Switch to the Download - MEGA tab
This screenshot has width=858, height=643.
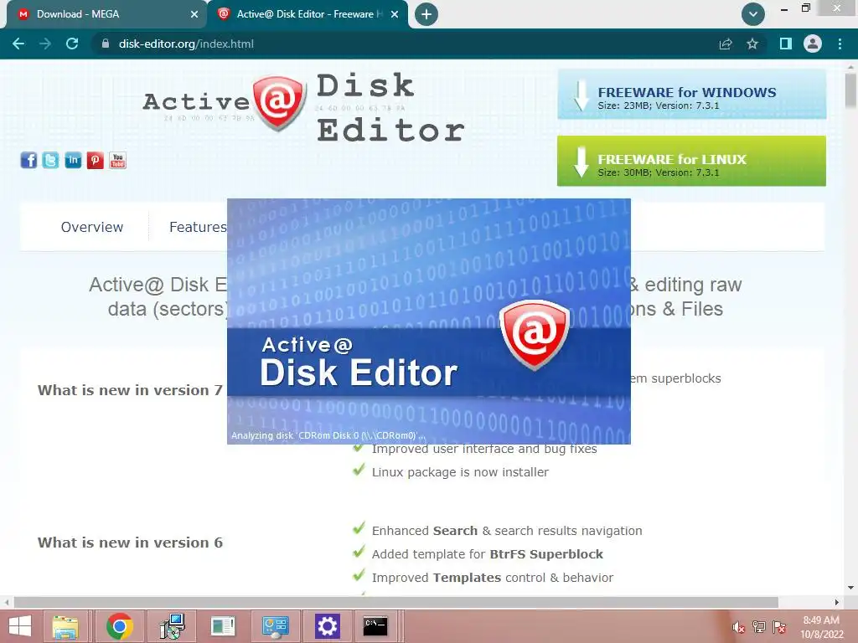(x=106, y=14)
